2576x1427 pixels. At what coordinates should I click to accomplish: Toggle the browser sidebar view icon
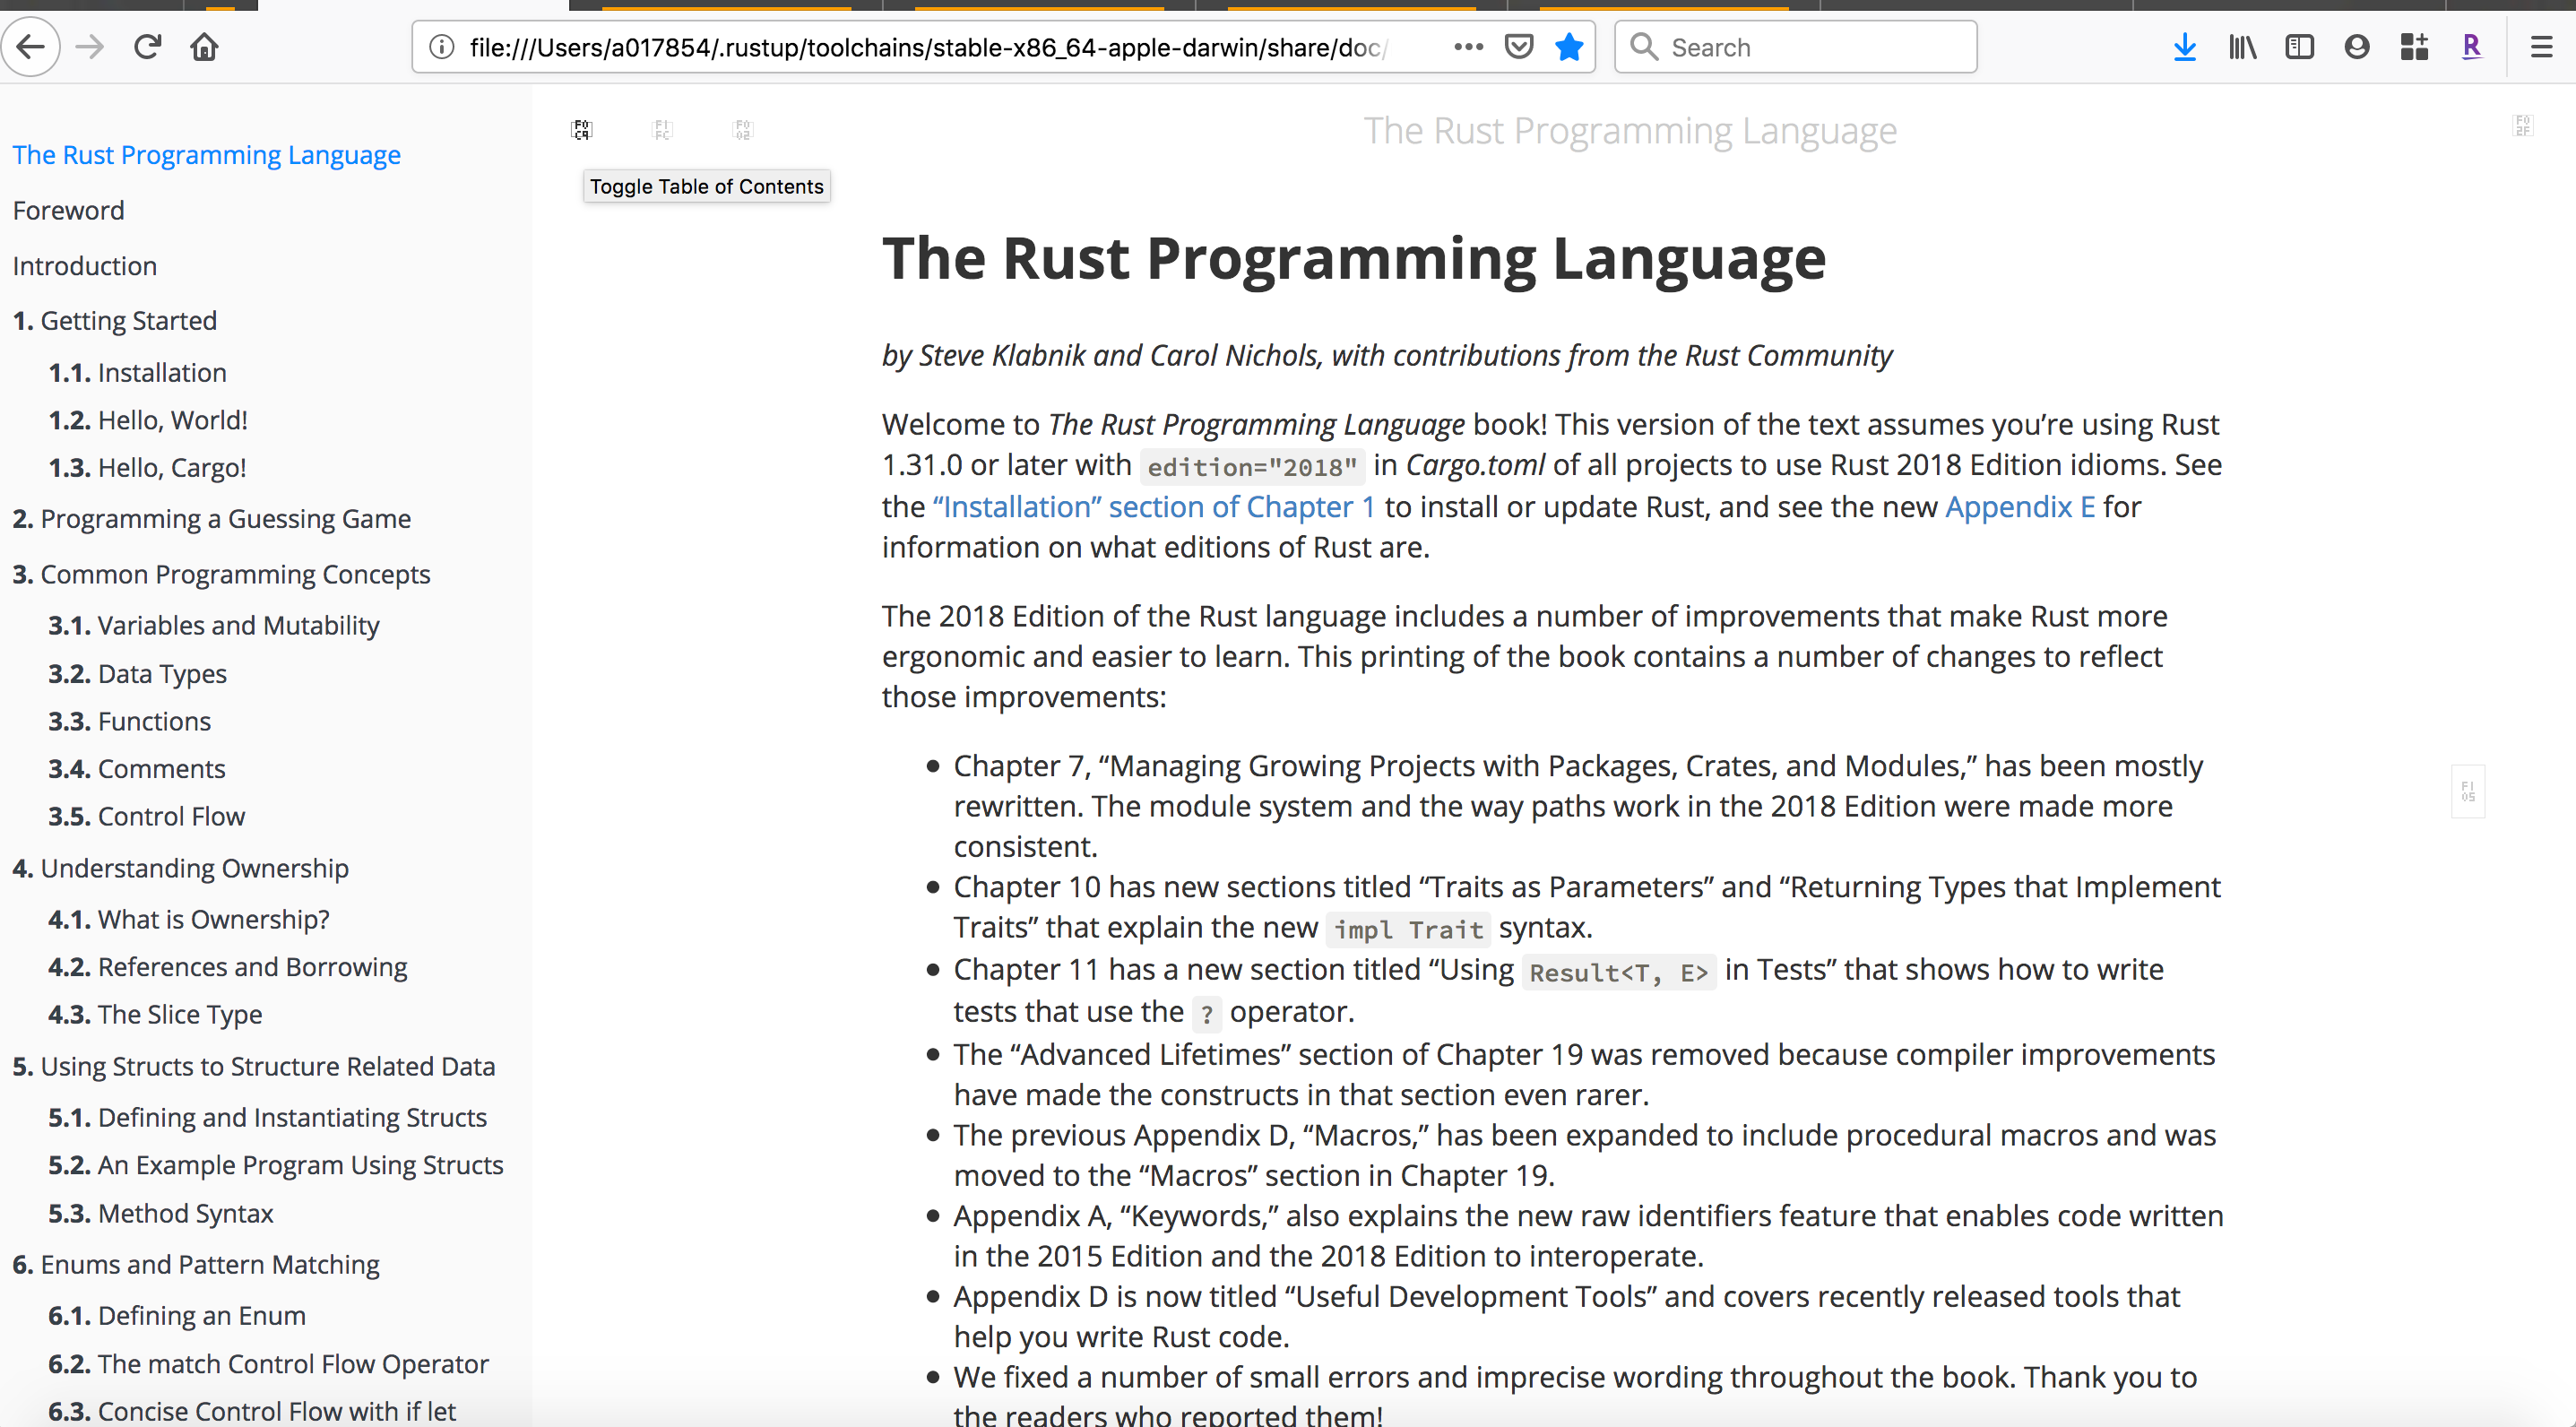click(x=2300, y=46)
